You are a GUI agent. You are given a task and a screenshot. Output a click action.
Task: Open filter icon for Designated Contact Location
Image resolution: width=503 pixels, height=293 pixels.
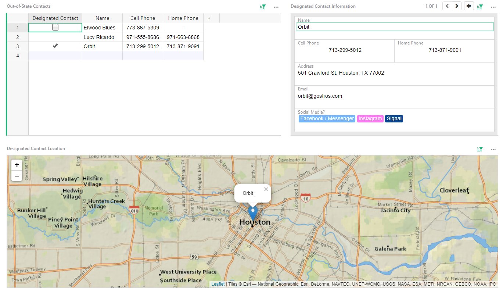[480, 149]
